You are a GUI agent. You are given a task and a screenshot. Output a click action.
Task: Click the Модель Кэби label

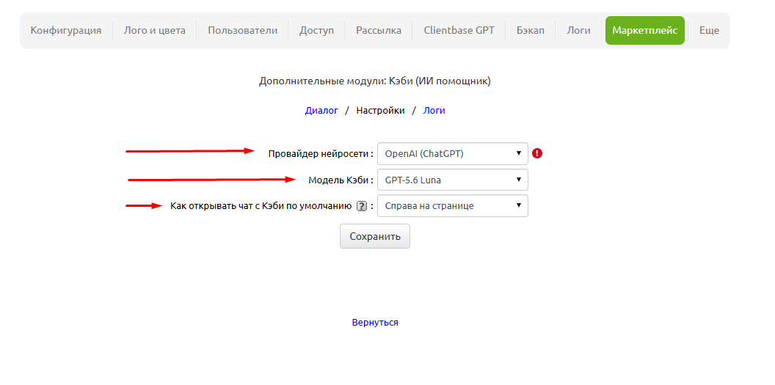[x=341, y=180]
